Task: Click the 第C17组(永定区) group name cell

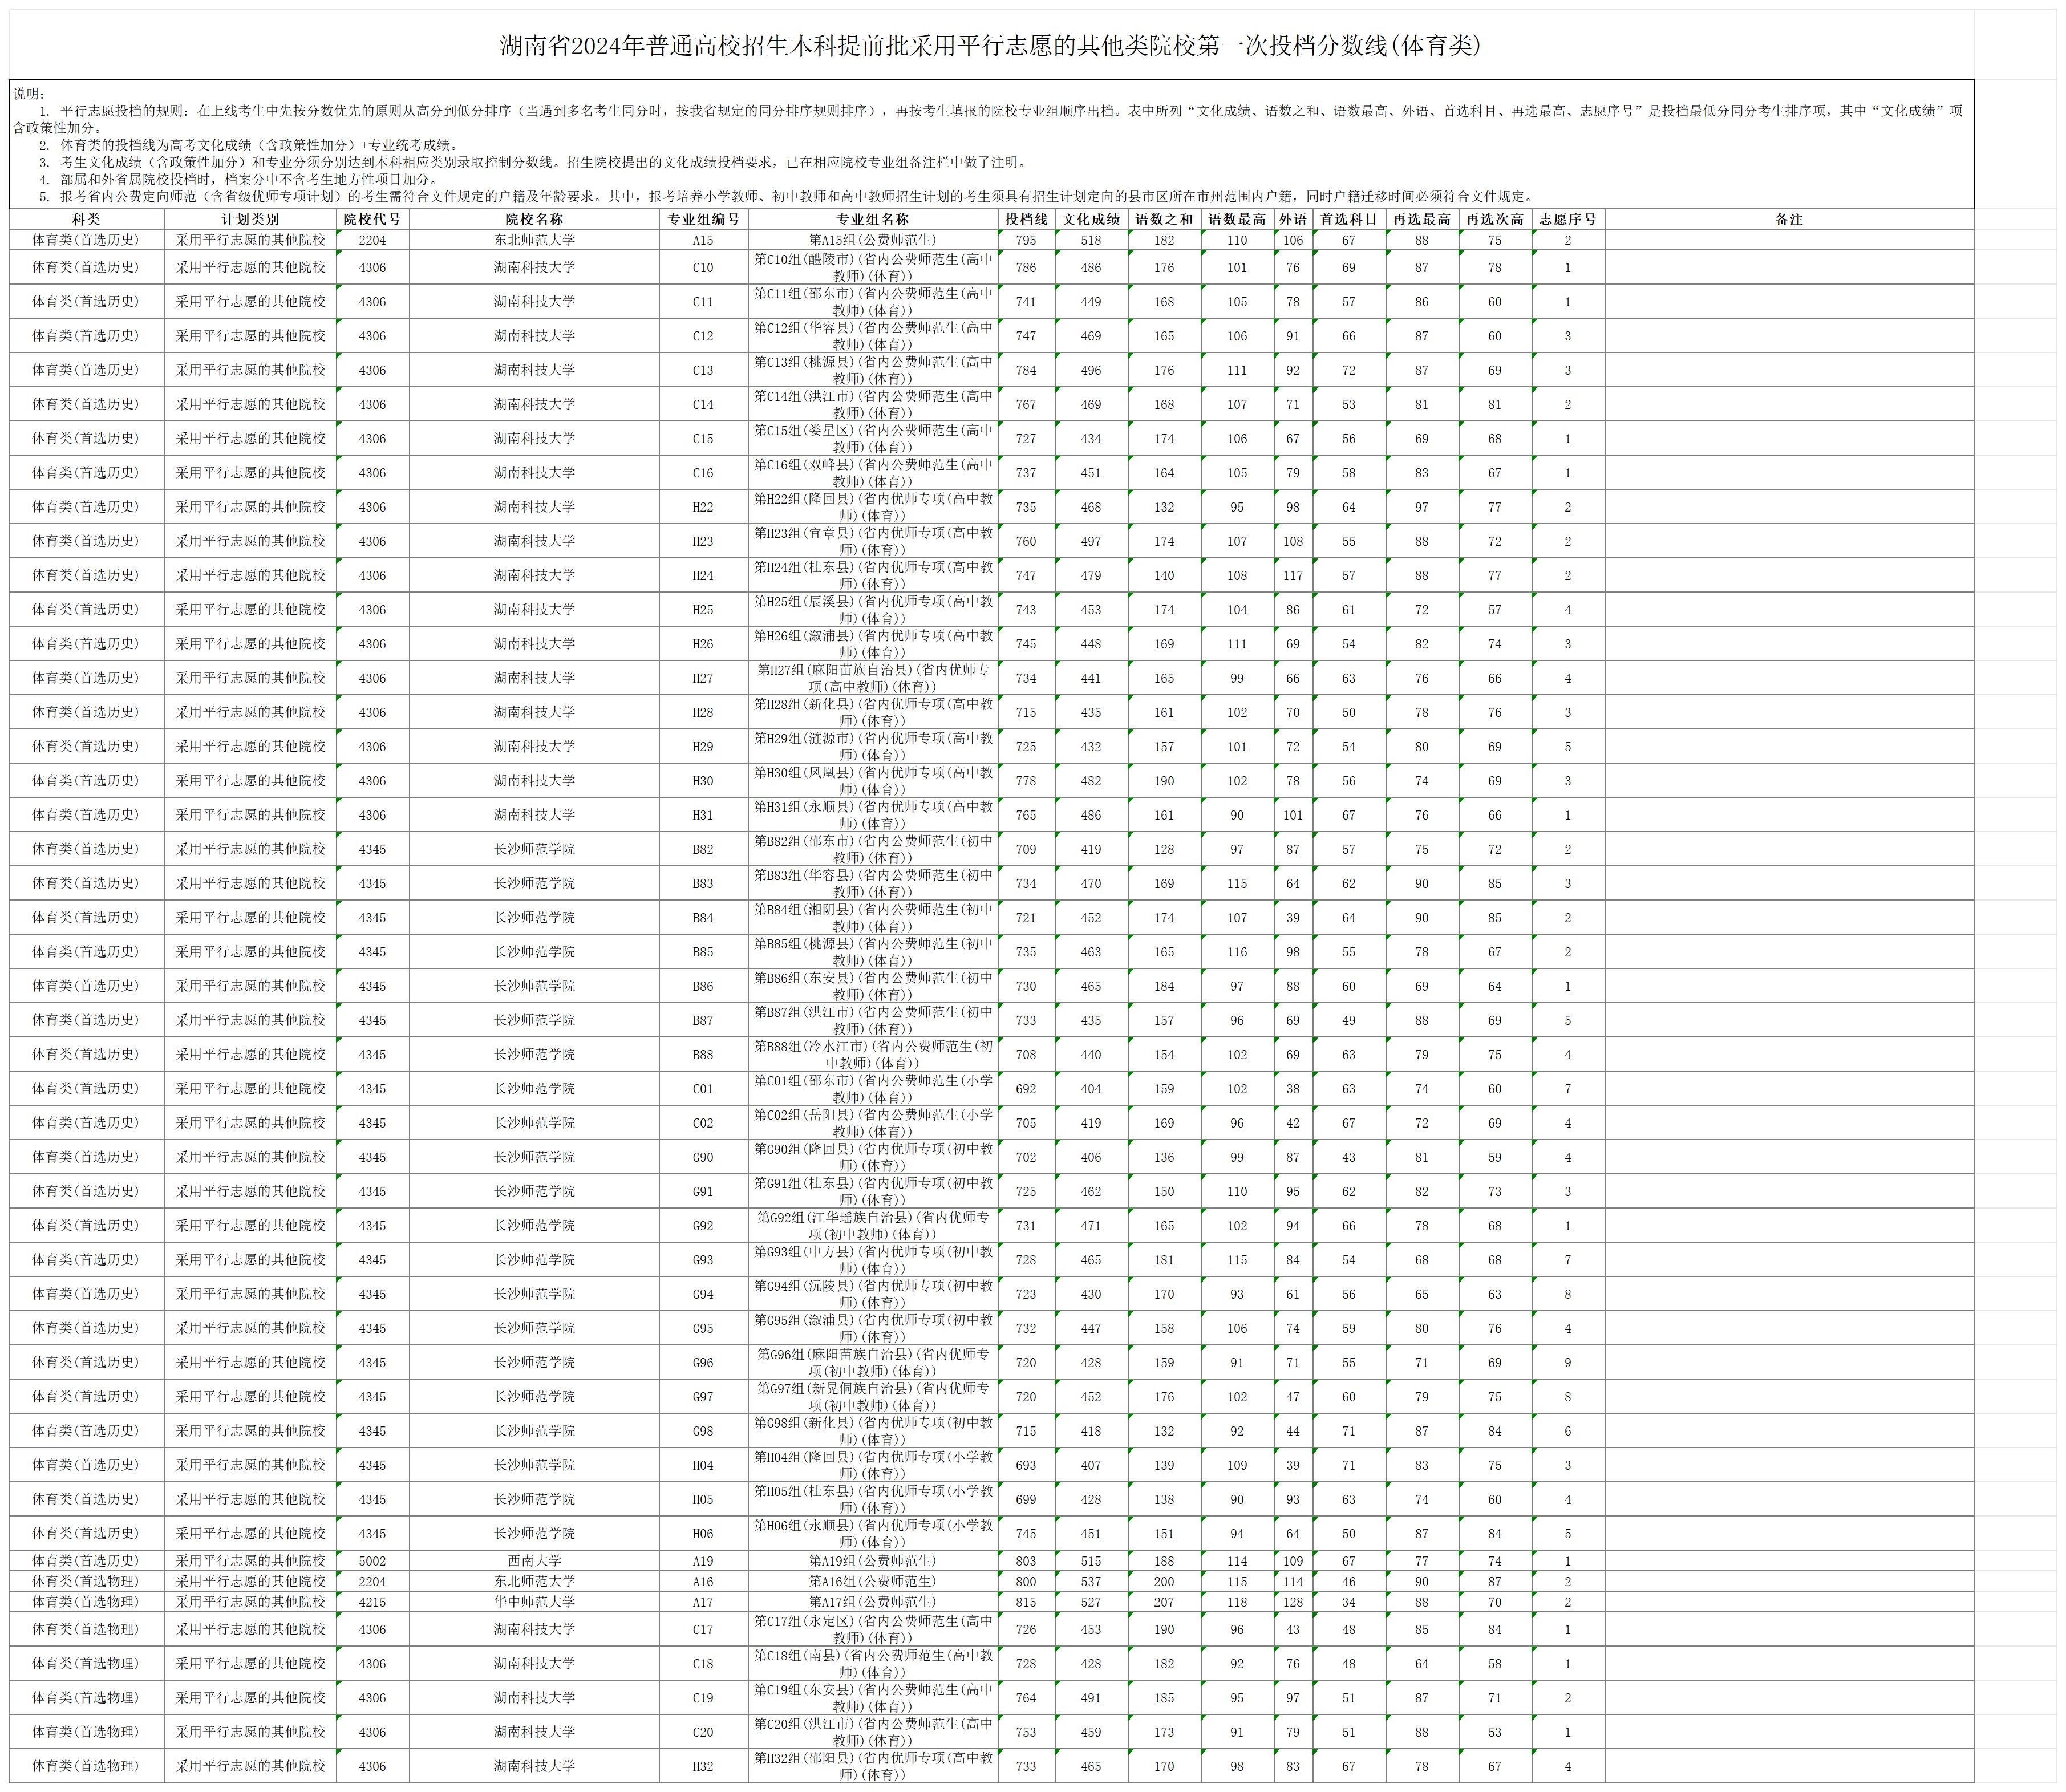Action: click(x=873, y=1629)
